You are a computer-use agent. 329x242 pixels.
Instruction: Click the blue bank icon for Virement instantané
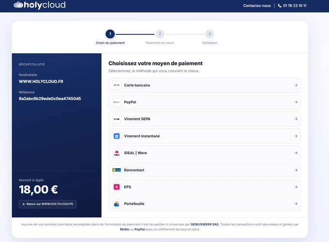coord(117,136)
